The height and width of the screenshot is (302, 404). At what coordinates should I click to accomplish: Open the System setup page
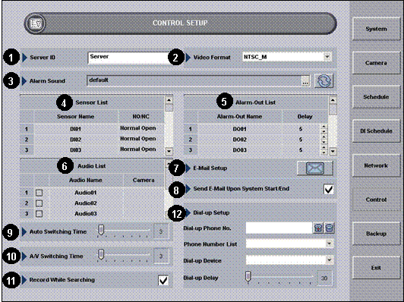tap(376, 29)
